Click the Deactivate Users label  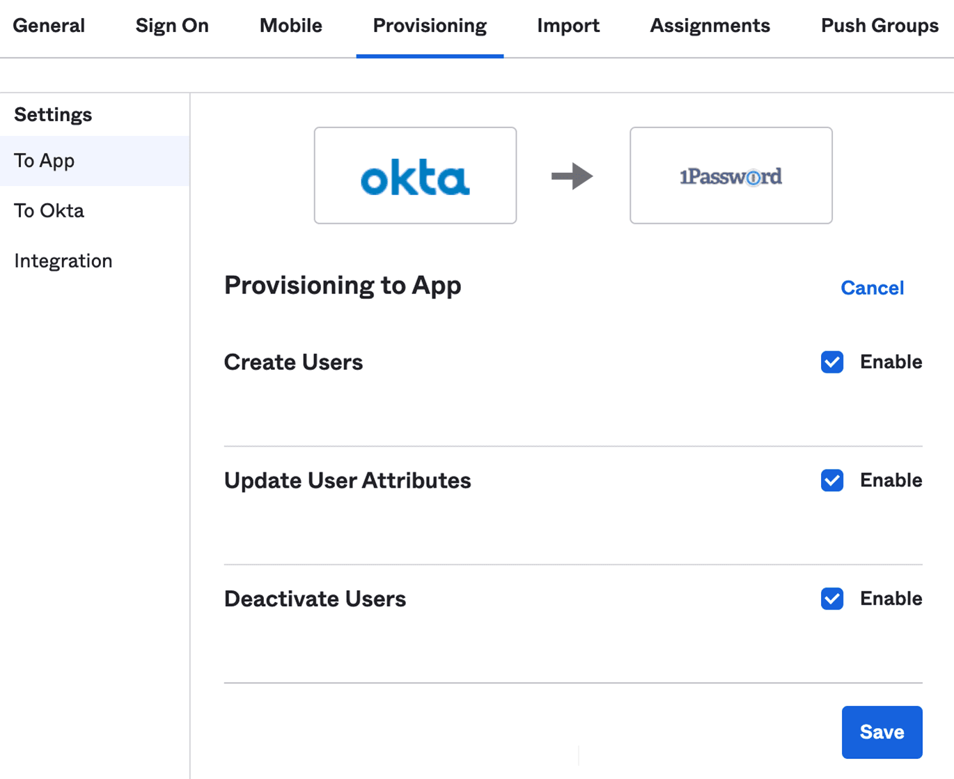click(315, 599)
